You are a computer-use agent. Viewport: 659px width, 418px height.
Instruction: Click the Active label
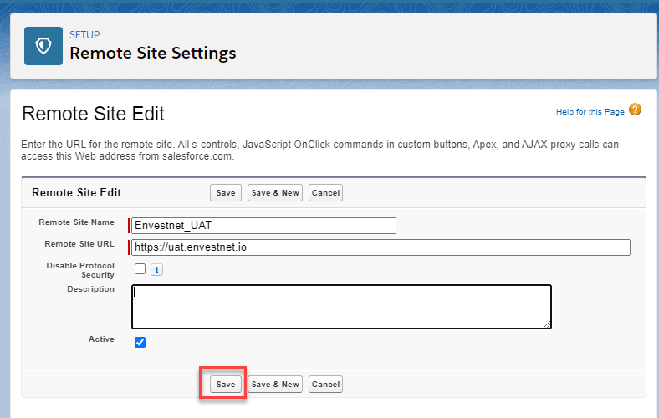pyautogui.click(x=101, y=339)
